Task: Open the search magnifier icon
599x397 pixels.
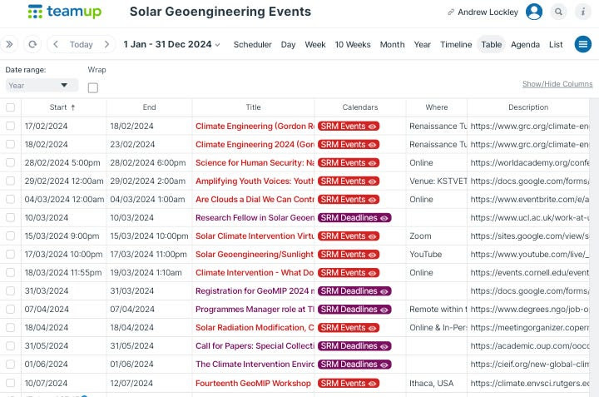Action: pos(558,12)
